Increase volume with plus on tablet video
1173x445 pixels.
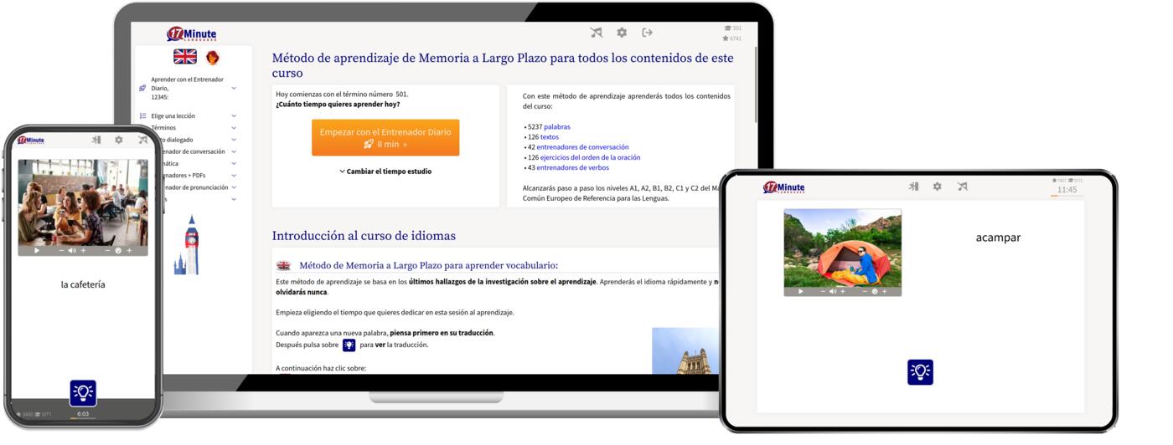pos(842,291)
